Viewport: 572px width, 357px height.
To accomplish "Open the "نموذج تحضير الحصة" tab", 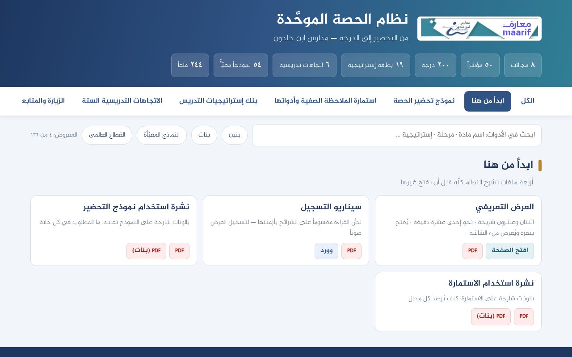I will [424, 101].
